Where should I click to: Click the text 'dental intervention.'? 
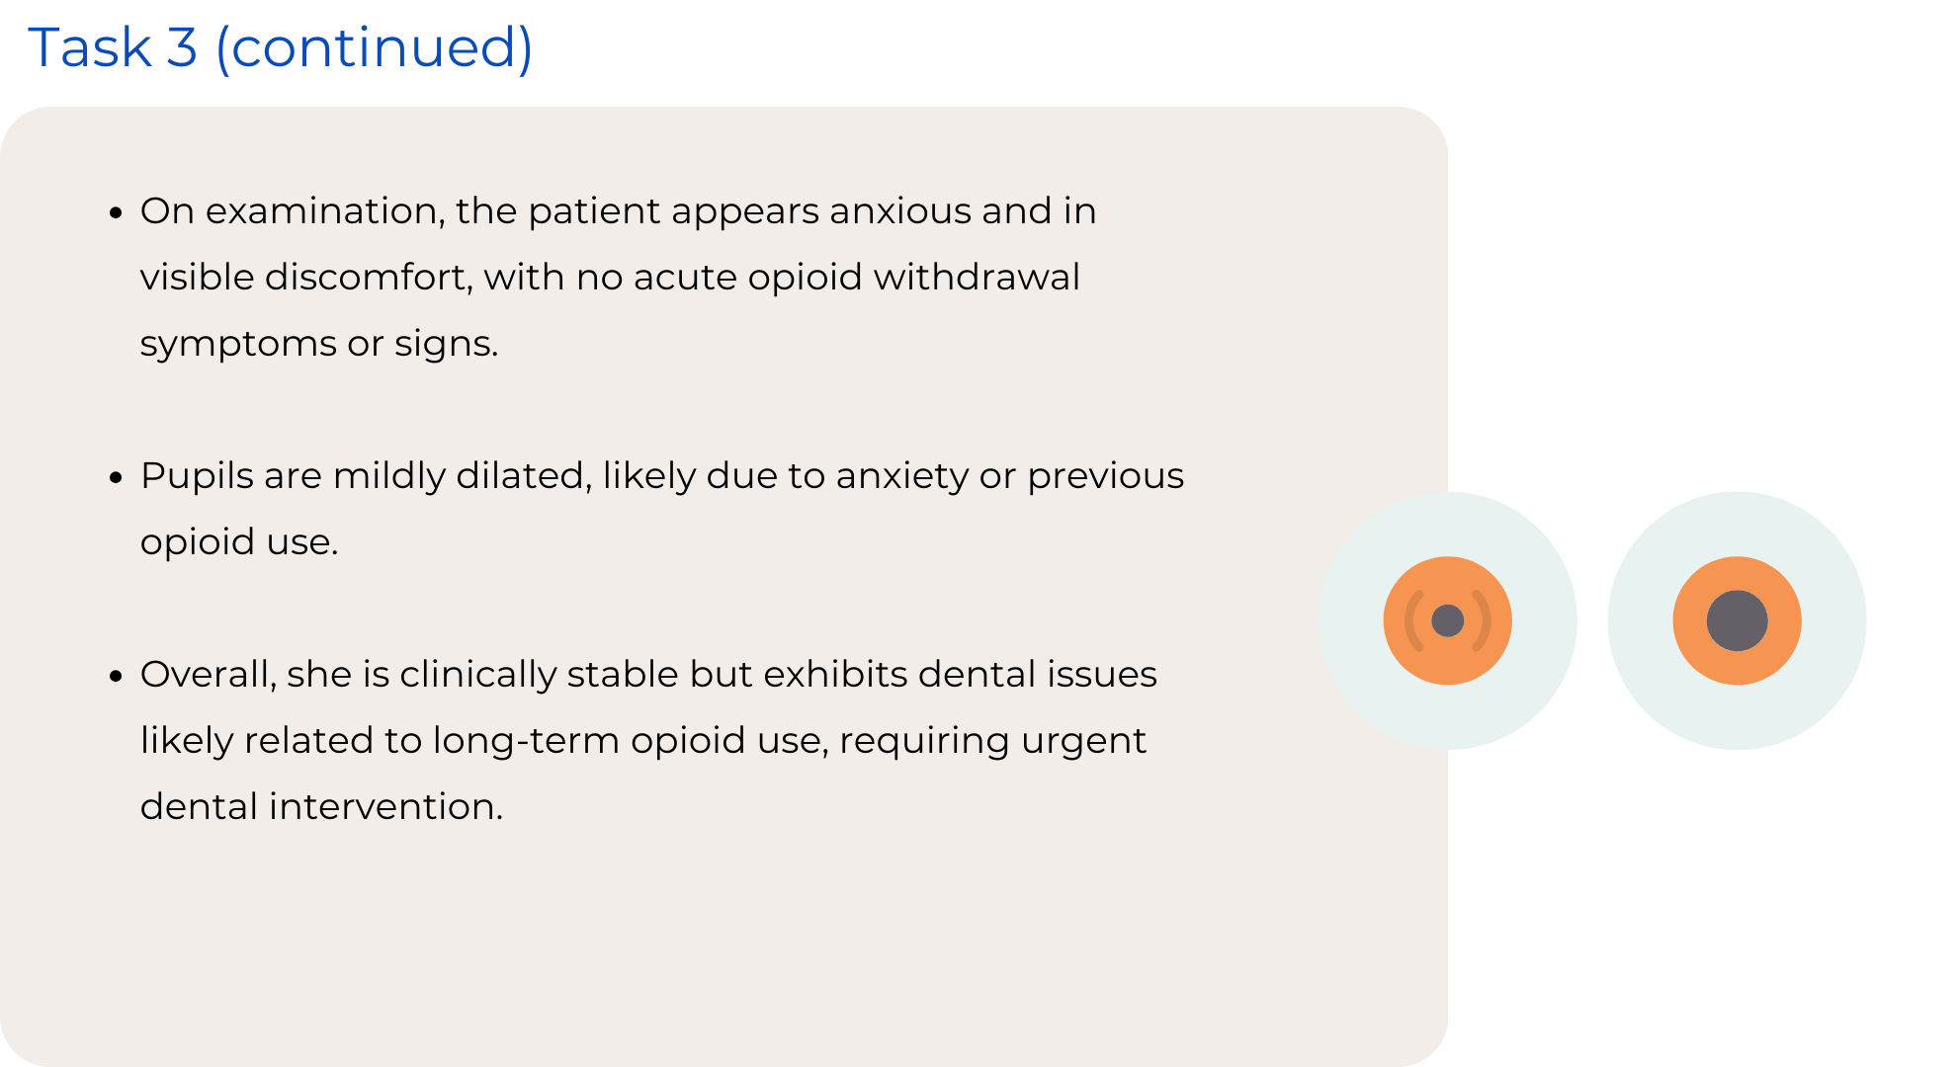coord(321,806)
